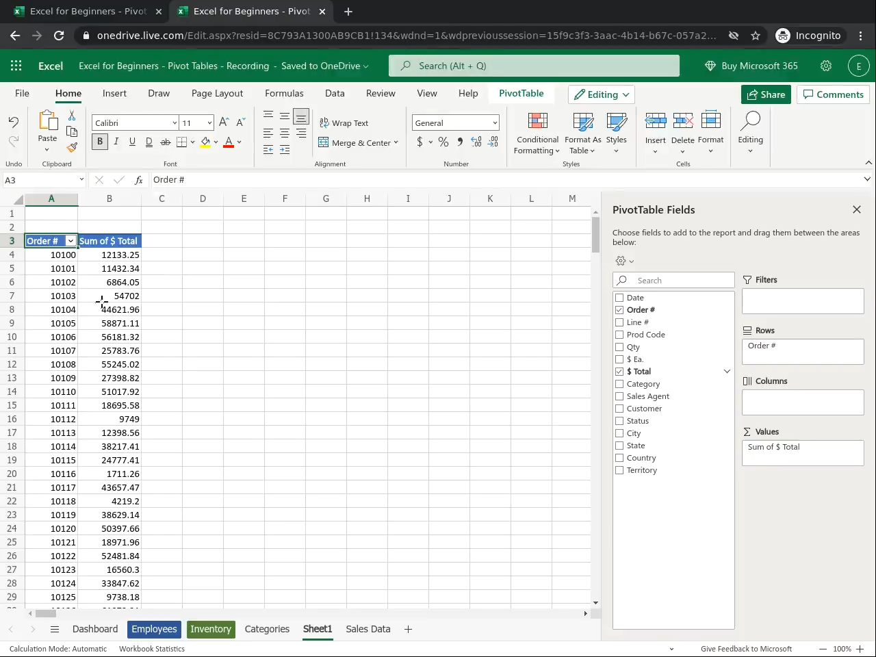Open Conditional Formatting
The width and height of the screenshot is (876, 657).
pos(537,134)
